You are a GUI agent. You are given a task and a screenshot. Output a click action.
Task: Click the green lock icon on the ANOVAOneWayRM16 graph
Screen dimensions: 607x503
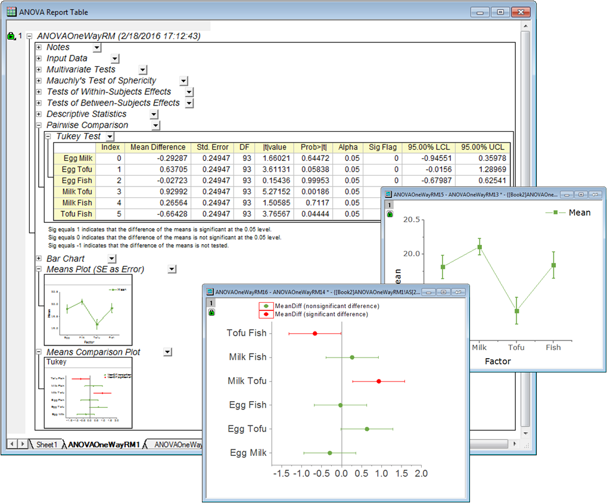click(210, 313)
